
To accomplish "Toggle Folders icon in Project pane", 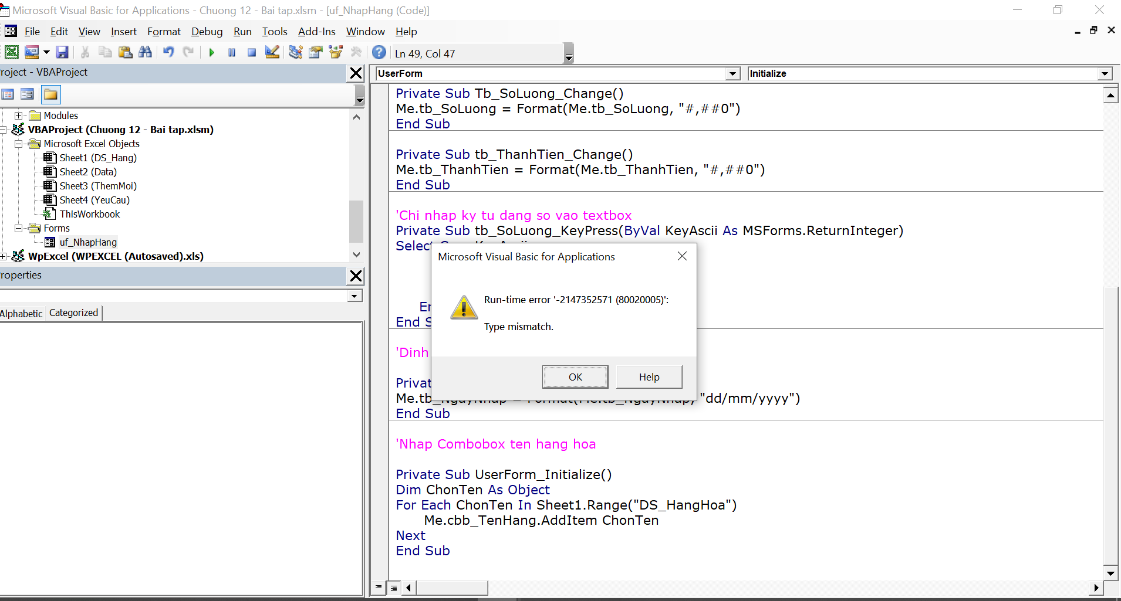I will (x=51, y=94).
